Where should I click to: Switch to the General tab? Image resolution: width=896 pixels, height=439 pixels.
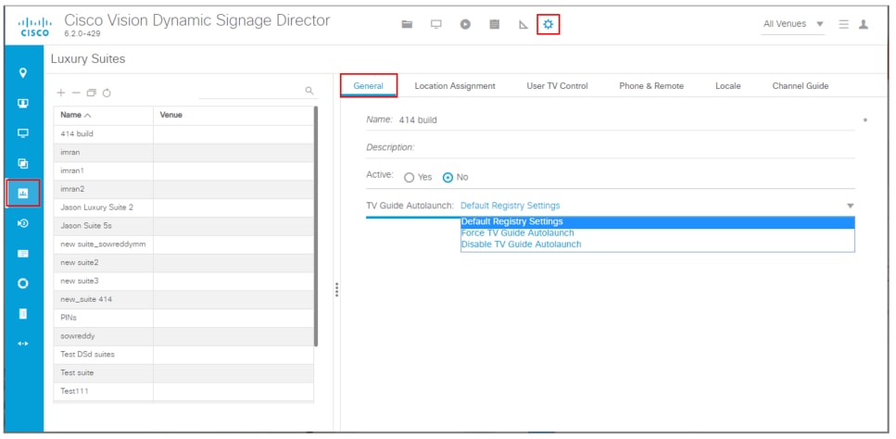[x=369, y=86]
